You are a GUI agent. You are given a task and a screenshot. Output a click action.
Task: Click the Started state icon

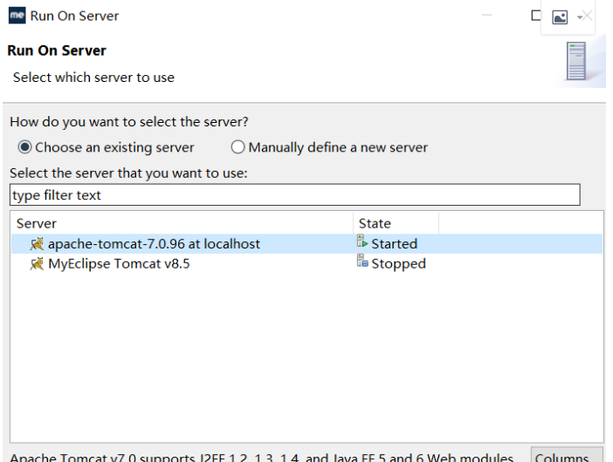(x=362, y=241)
